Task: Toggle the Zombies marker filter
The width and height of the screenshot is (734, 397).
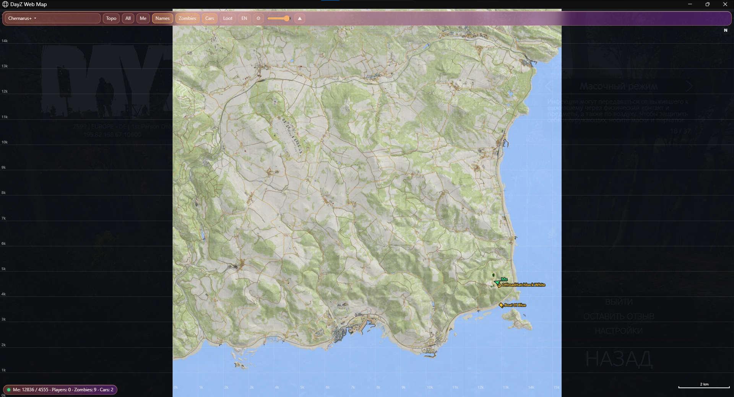Action: (187, 18)
